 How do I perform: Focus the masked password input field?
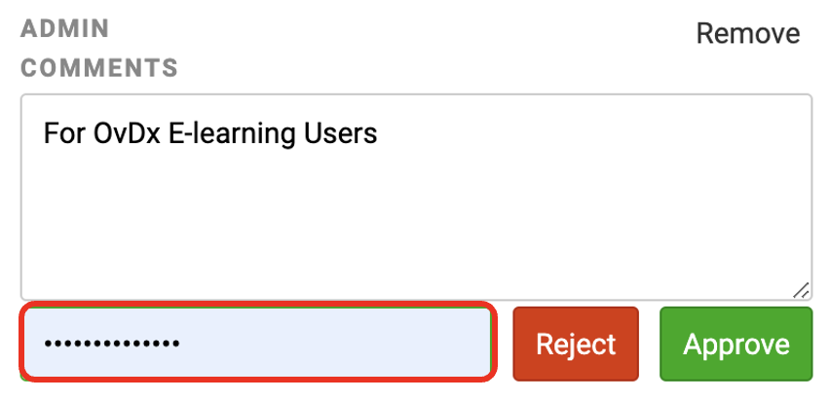click(x=258, y=343)
